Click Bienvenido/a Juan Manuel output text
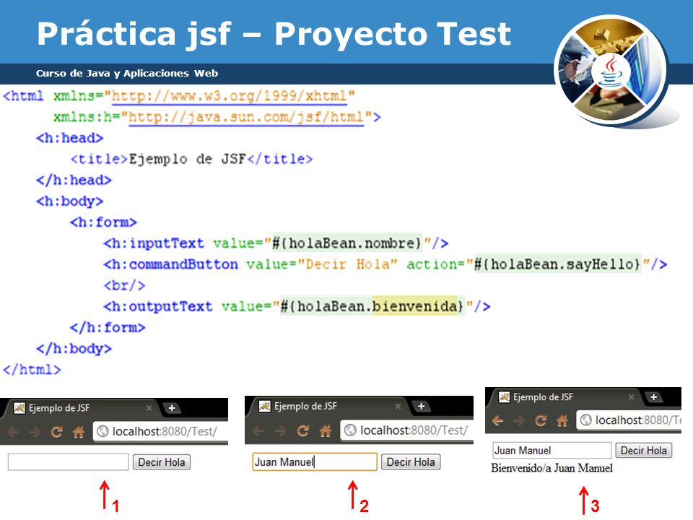 click(552, 468)
